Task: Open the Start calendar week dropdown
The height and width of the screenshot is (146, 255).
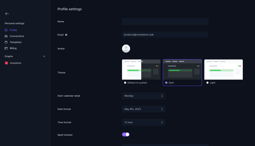Action: pos(143,96)
